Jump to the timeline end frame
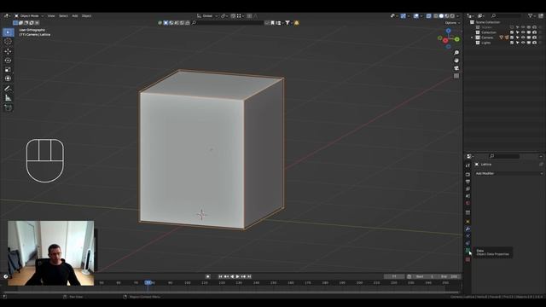Screen dimensions: 546x307 (x=249, y=276)
